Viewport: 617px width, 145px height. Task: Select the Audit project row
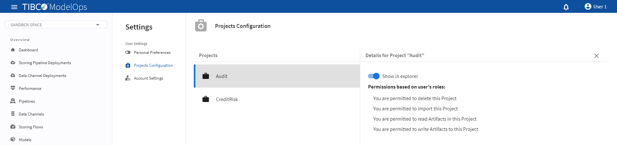point(277,76)
